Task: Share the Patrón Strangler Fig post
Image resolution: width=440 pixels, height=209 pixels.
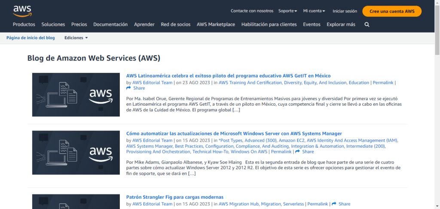Action: coord(341,204)
